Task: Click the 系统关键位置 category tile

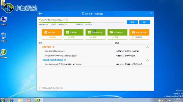Action: tap(139, 32)
